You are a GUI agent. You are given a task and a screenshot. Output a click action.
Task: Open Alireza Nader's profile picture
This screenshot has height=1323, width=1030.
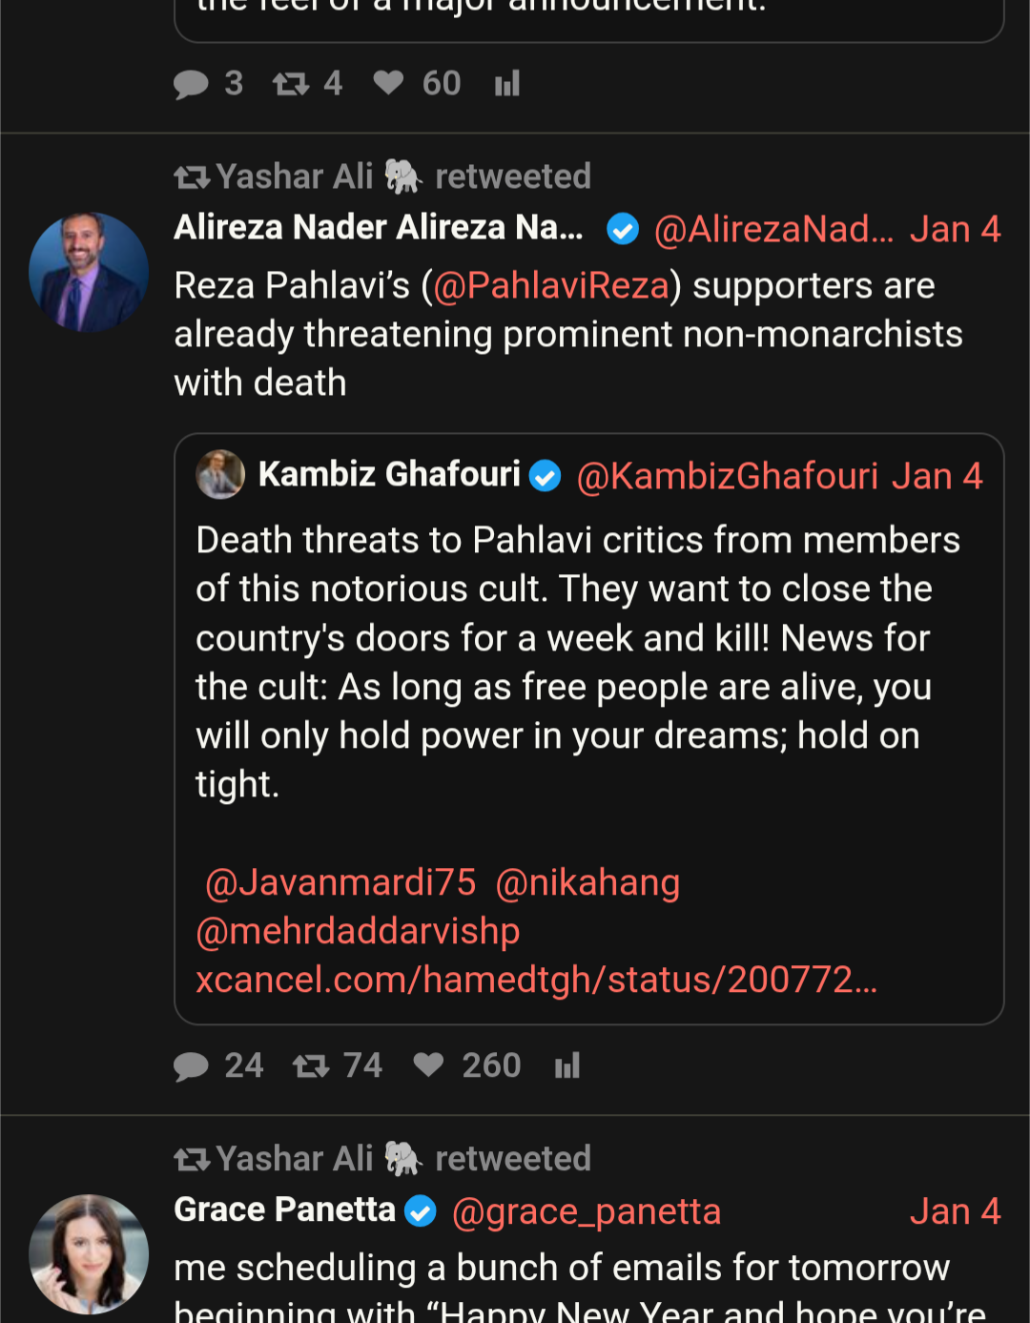coord(89,273)
